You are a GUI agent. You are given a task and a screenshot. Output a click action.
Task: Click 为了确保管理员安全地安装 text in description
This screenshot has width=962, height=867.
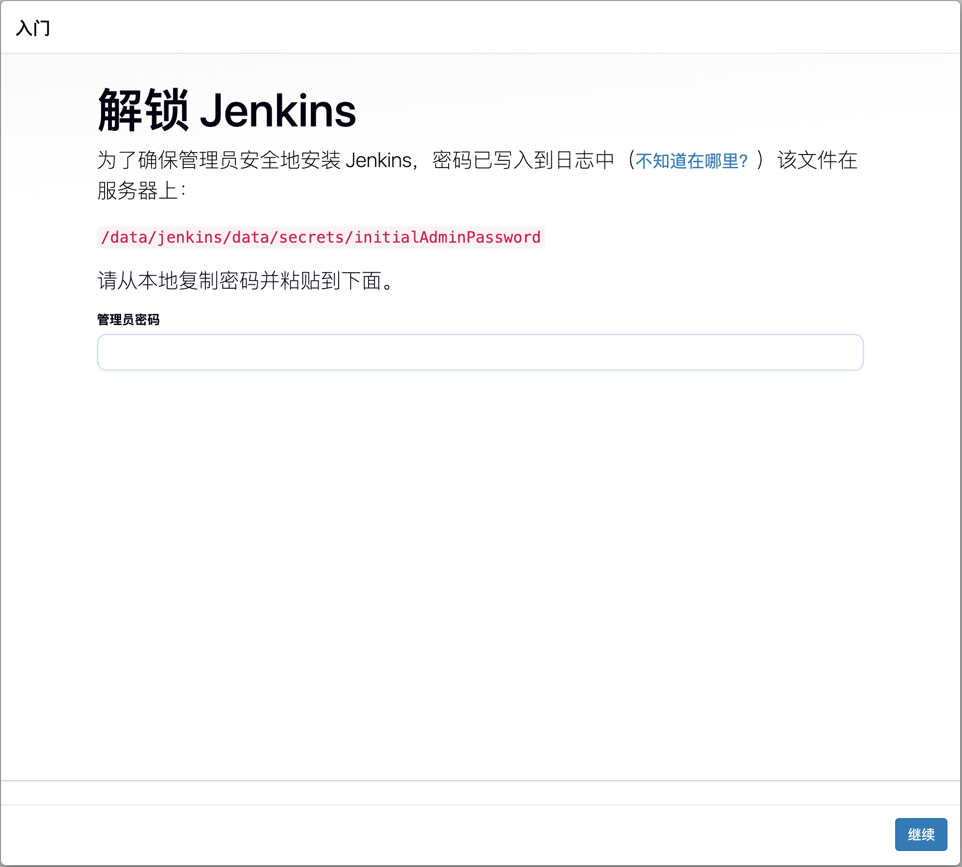pyautogui.click(x=218, y=160)
